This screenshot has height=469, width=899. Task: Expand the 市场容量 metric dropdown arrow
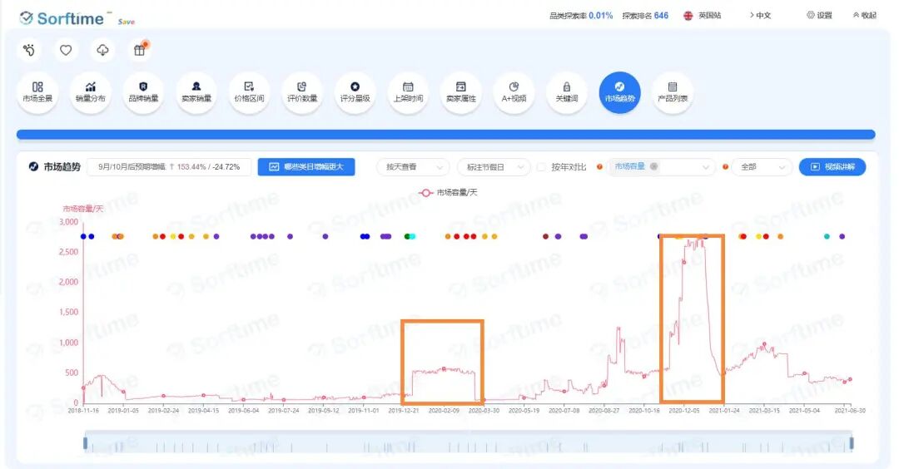click(706, 167)
